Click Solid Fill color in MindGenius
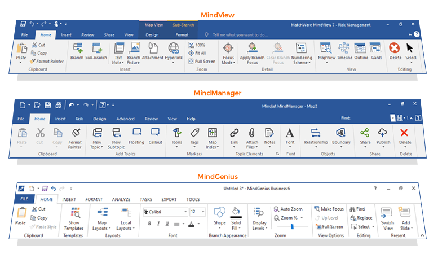The height and width of the screenshot is (254, 438). point(236,218)
